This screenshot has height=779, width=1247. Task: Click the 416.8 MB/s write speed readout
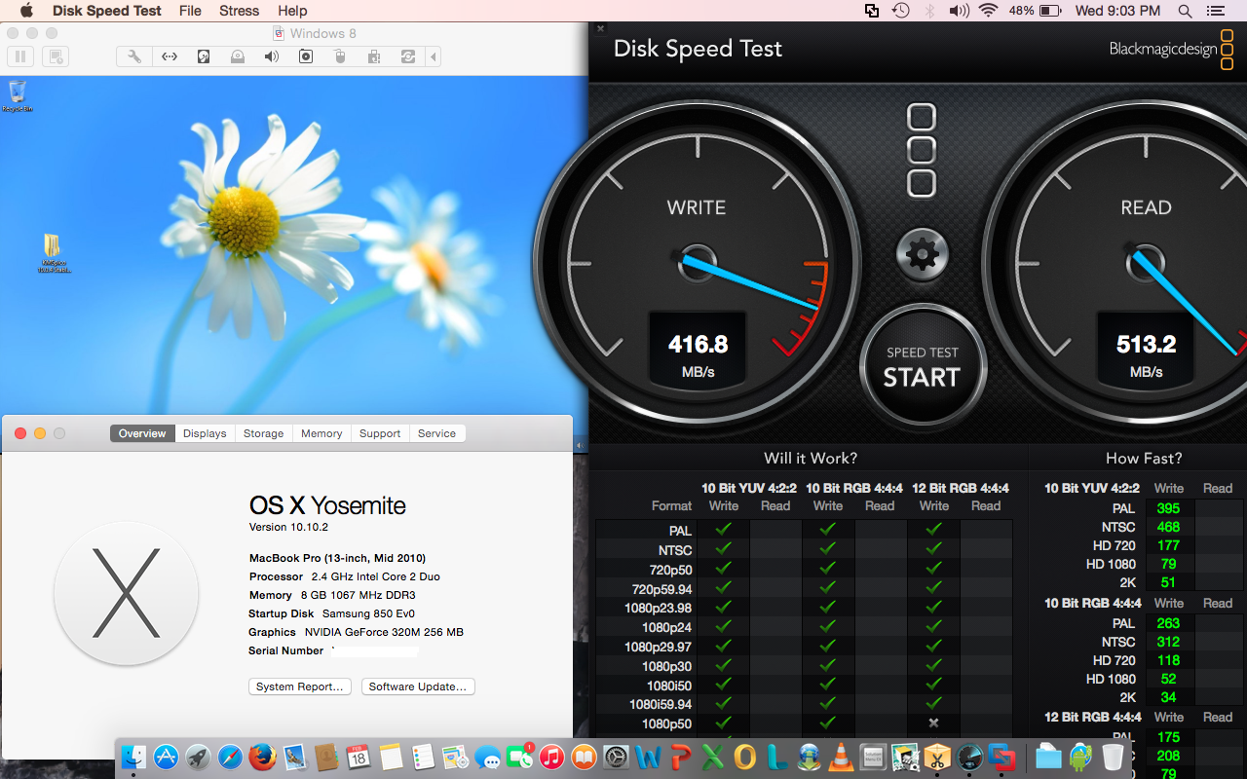click(x=698, y=353)
